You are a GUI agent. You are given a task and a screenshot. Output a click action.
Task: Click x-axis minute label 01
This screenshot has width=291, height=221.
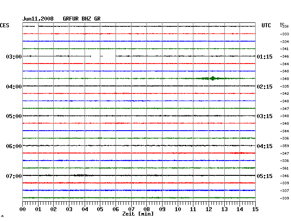coord(38,209)
